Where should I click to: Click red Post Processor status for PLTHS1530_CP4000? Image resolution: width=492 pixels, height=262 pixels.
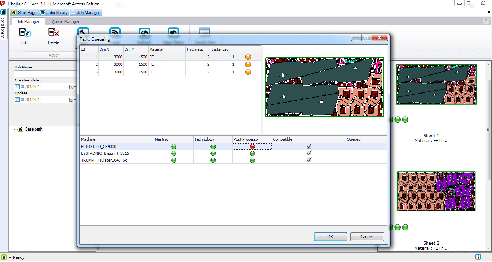[252, 146]
